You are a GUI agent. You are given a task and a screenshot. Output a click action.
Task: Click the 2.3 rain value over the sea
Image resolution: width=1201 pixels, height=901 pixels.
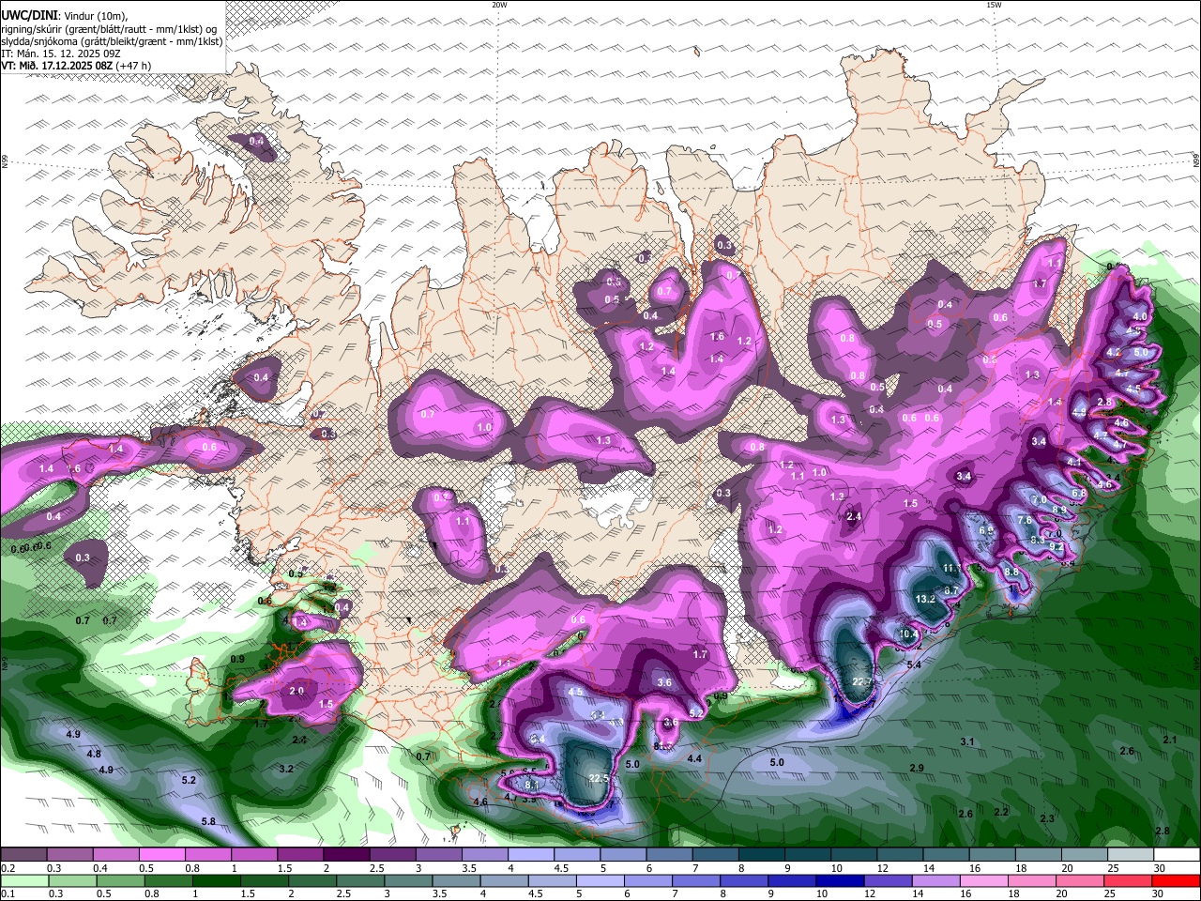(1047, 818)
